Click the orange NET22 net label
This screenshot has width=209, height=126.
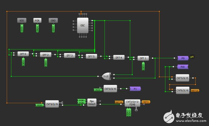[x=195, y=91]
